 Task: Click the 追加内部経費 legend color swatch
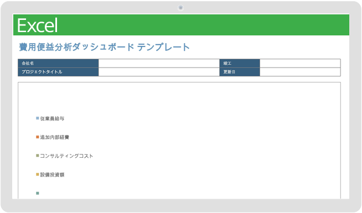point(38,137)
